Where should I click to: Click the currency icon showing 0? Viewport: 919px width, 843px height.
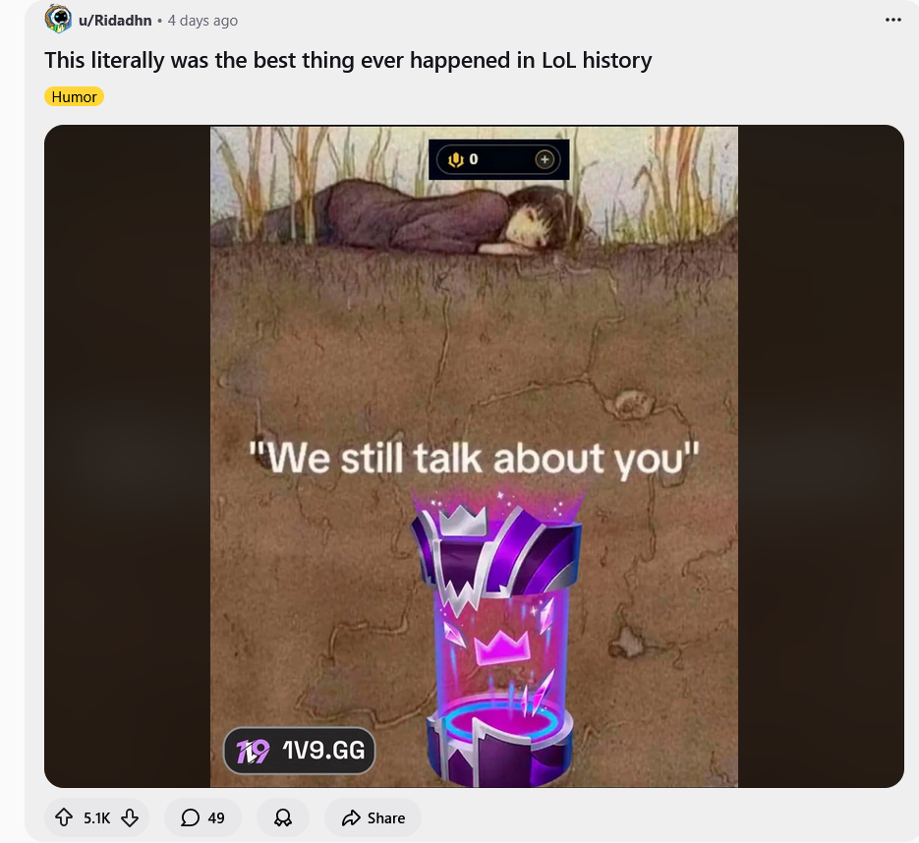click(456, 159)
